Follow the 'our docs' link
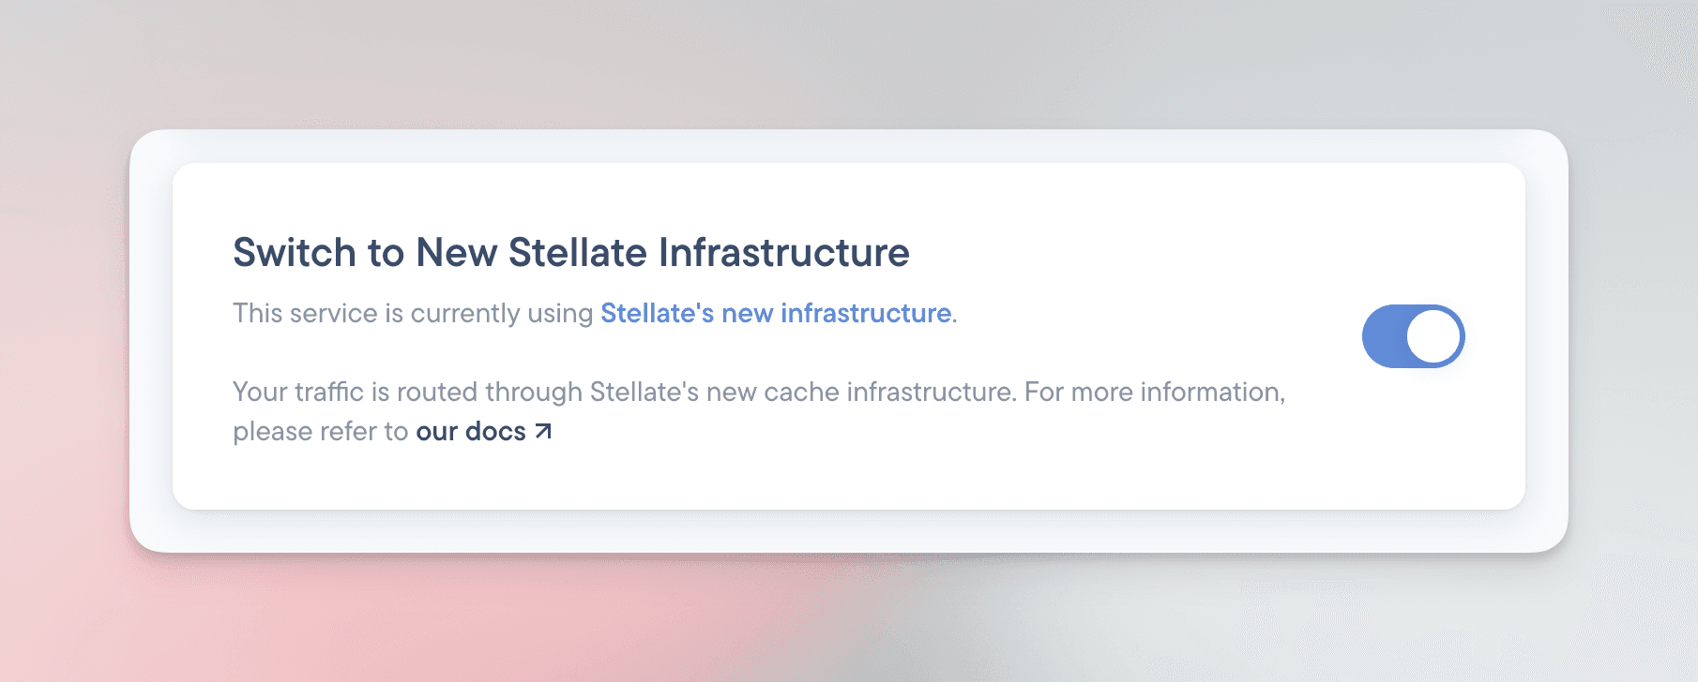The image size is (1698, 682). (x=472, y=431)
